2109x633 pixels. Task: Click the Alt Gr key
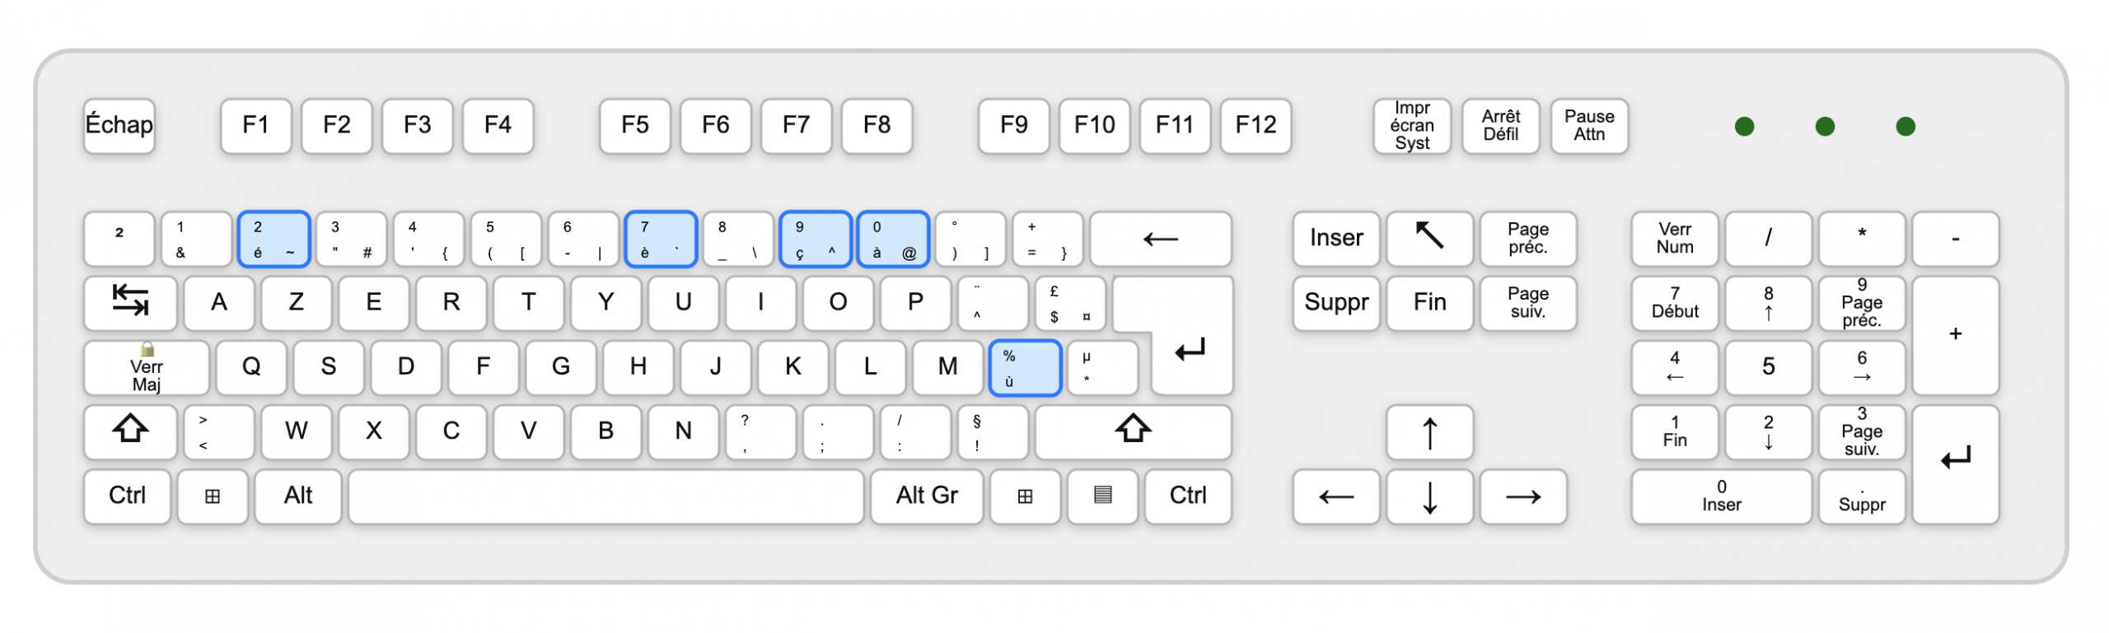927,496
